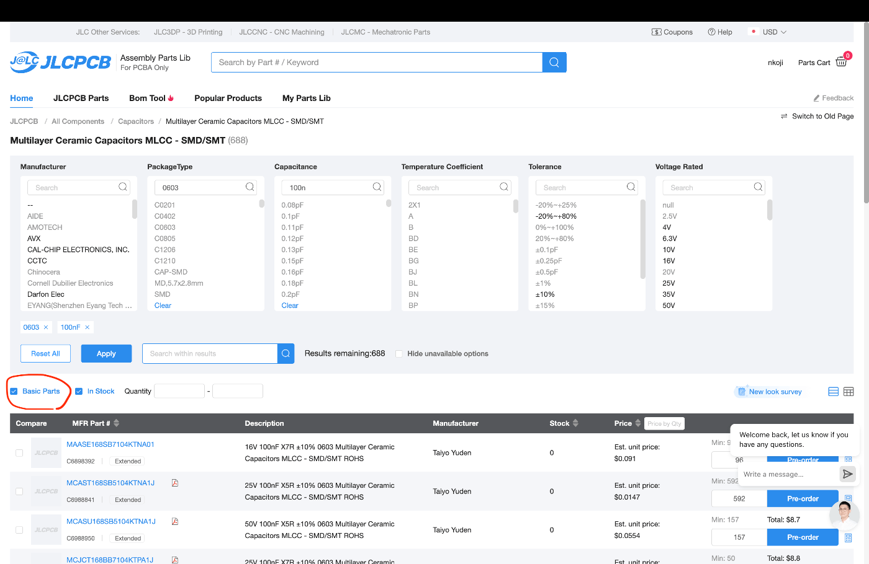The height and width of the screenshot is (564, 869).
Task: Open the calculator icon beside the 157 quantity row
Action: click(849, 537)
